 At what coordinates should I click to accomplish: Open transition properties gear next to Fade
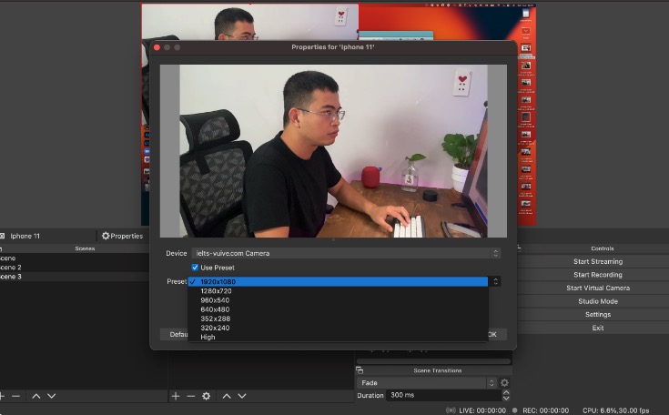pyautogui.click(x=505, y=382)
